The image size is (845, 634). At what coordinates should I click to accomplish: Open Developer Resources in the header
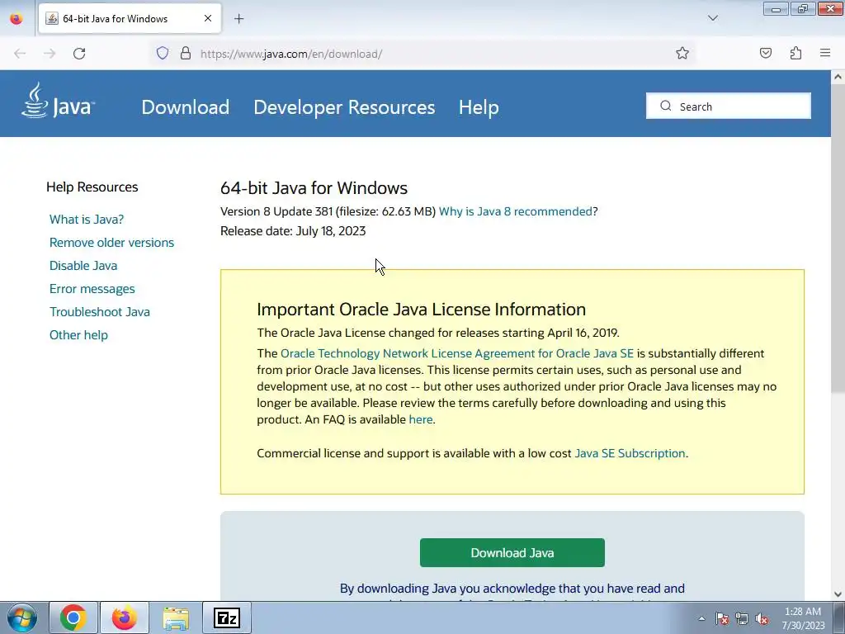344,106
